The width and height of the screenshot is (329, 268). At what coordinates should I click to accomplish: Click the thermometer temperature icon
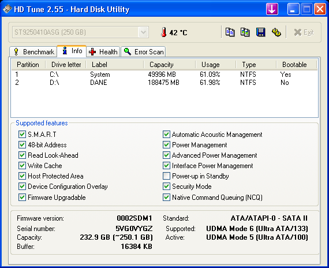(164, 32)
